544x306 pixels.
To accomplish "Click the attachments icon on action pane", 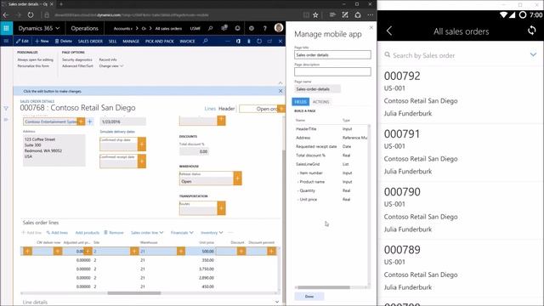I will (249, 41).
